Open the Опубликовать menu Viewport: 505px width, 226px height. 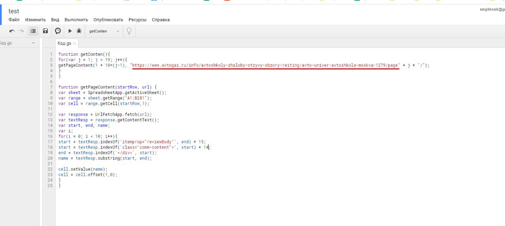coord(108,20)
